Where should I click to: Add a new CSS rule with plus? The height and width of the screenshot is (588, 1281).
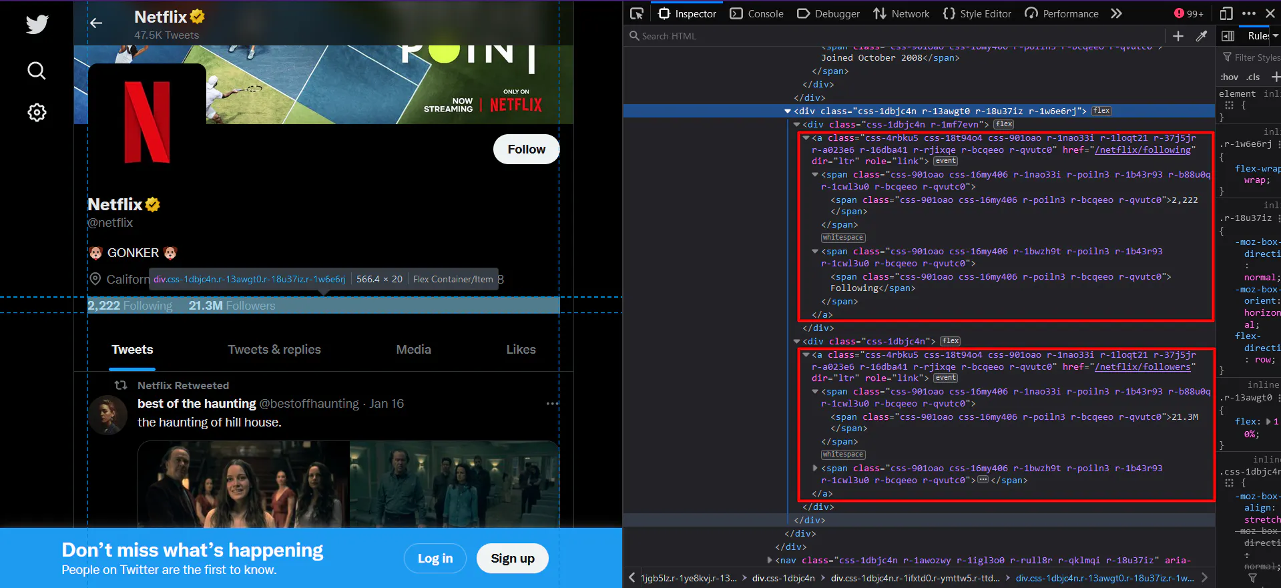tap(1276, 77)
